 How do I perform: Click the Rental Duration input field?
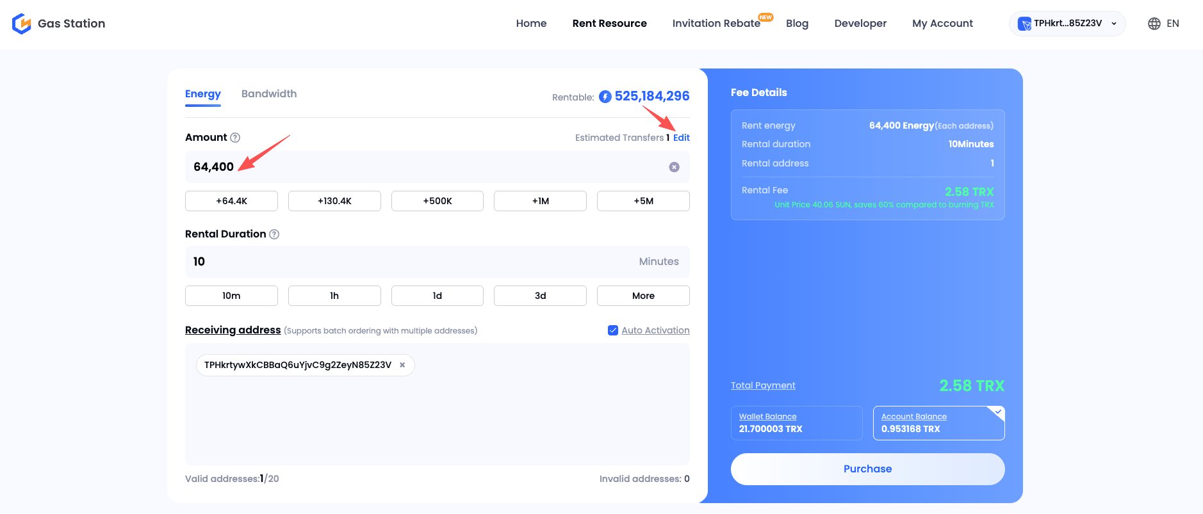tap(438, 262)
